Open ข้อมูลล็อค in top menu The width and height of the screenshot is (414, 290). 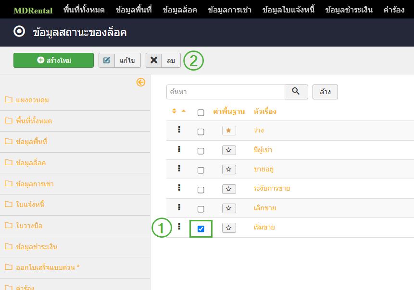(x=179, y=10)
